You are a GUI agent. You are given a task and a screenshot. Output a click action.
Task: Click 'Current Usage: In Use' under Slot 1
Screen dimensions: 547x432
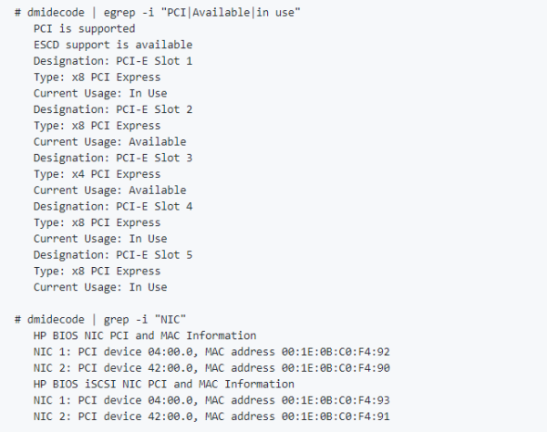tap(100, 94)
